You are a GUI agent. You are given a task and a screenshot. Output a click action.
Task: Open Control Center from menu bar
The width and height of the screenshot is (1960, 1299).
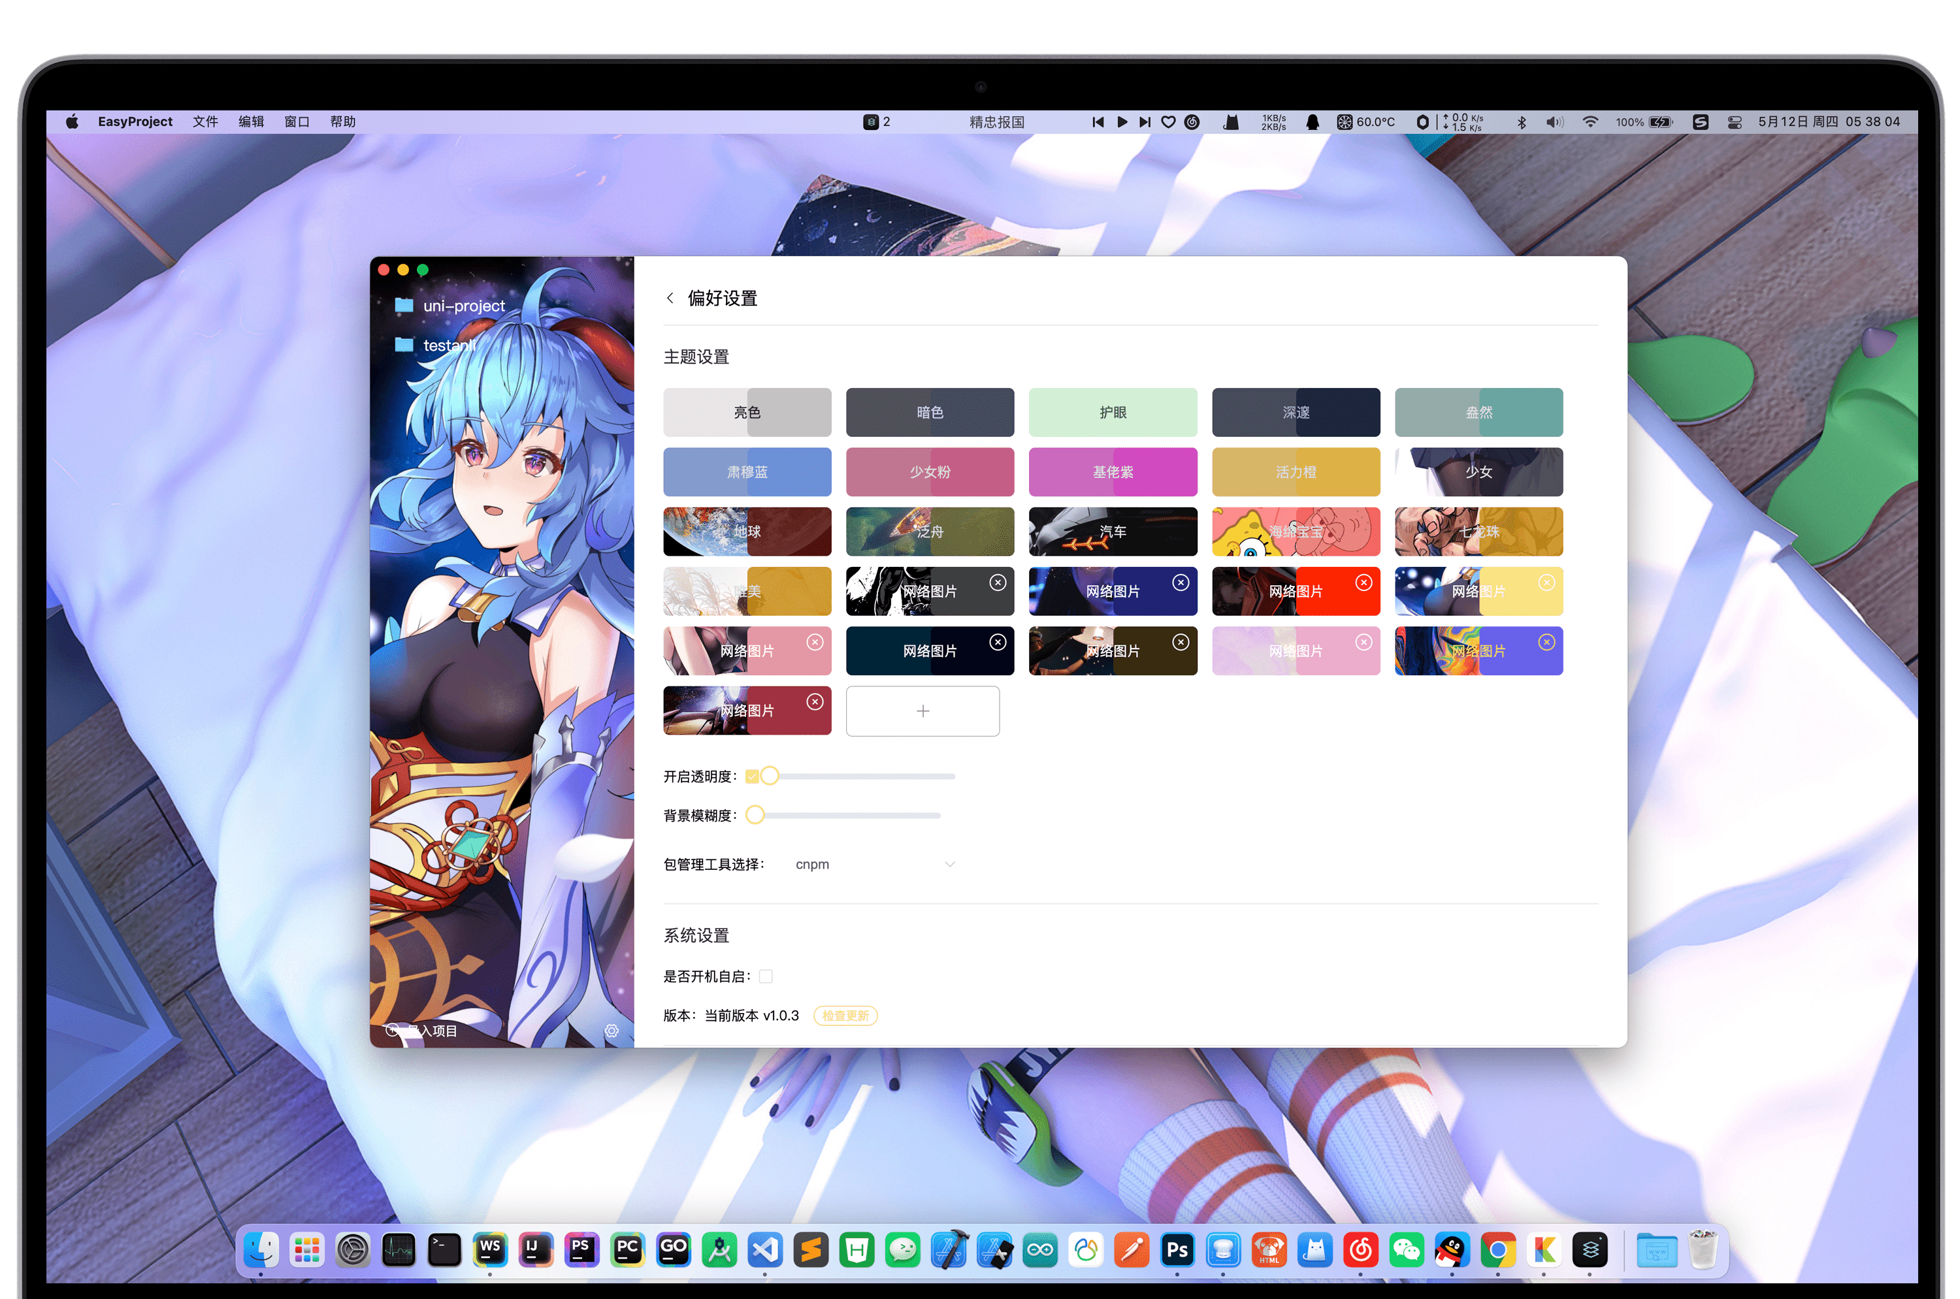[1734, 121]
